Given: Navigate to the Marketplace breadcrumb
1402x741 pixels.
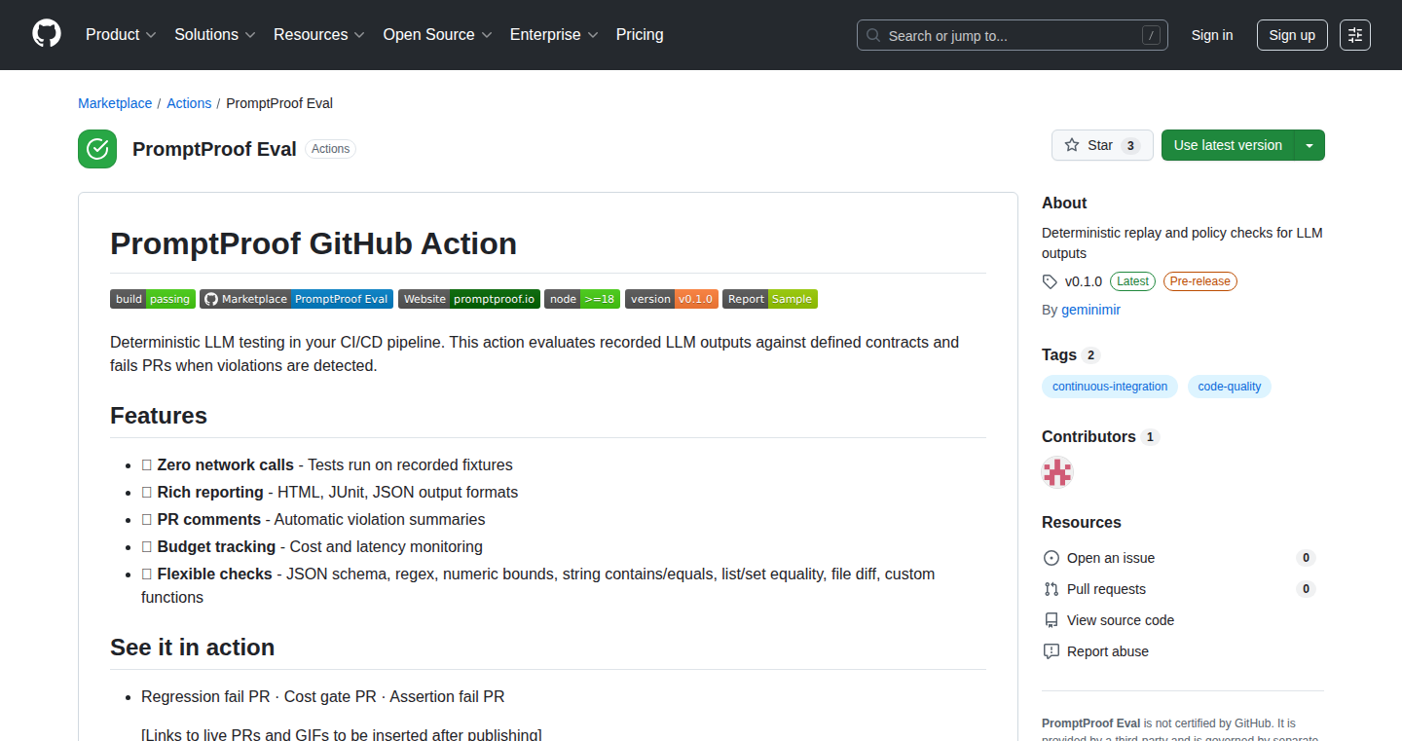Looking at the screenshot, I should coord(115,103).
